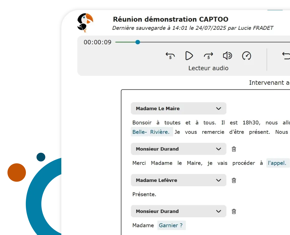
Task: Delete the Madame Lefèvre segment with trash icon
Action: tap(234, 180)
